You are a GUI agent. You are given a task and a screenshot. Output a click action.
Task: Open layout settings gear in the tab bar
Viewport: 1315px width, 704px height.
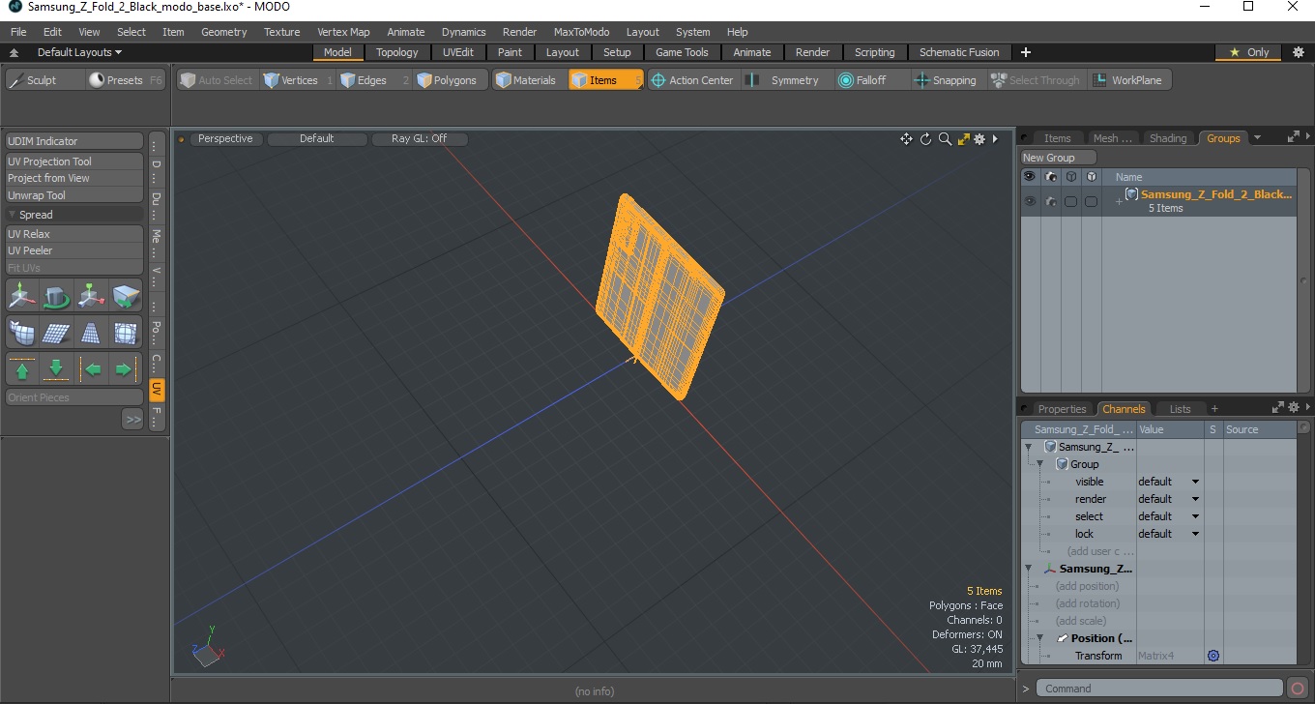tap(1299, 52)
